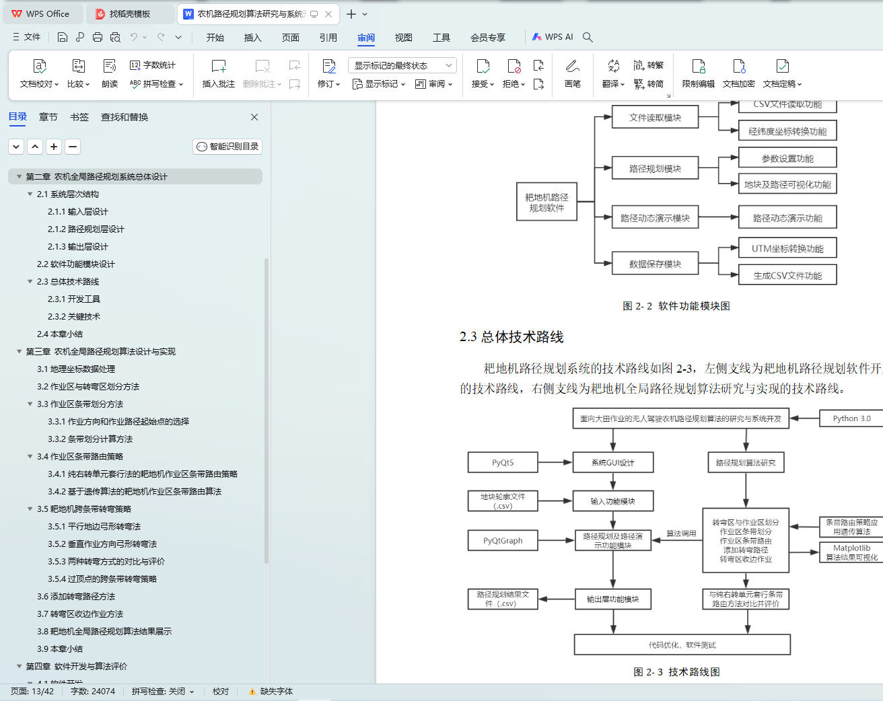Image resolution: width=883 pixels, height=701 pixels.
Task: Click the minus button in outline pane
Action: tap(73, 146)
